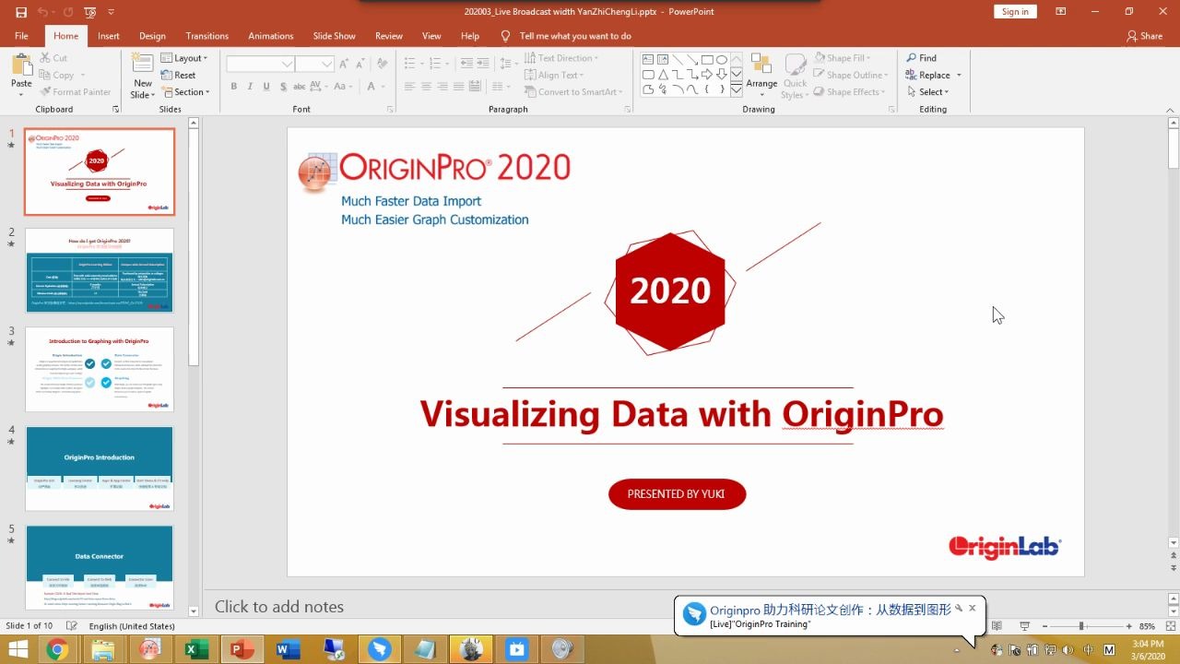Image resolution: width=1180 pixels, height=664 pixels.
Task: Click the zoom slider handle
Action: [1080, 626]
